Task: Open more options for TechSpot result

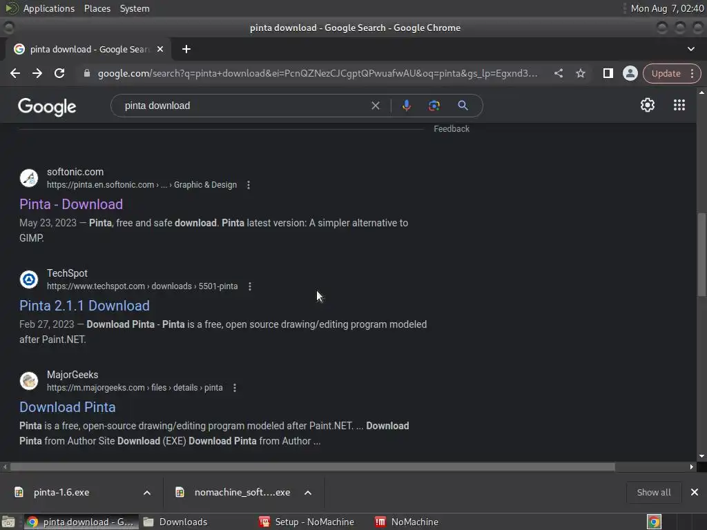Action: pyautogui.click(x=250, y=286)
